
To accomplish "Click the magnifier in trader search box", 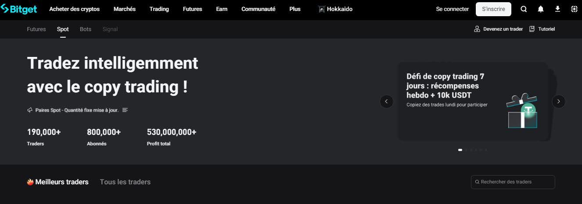I will coord(477,182).
